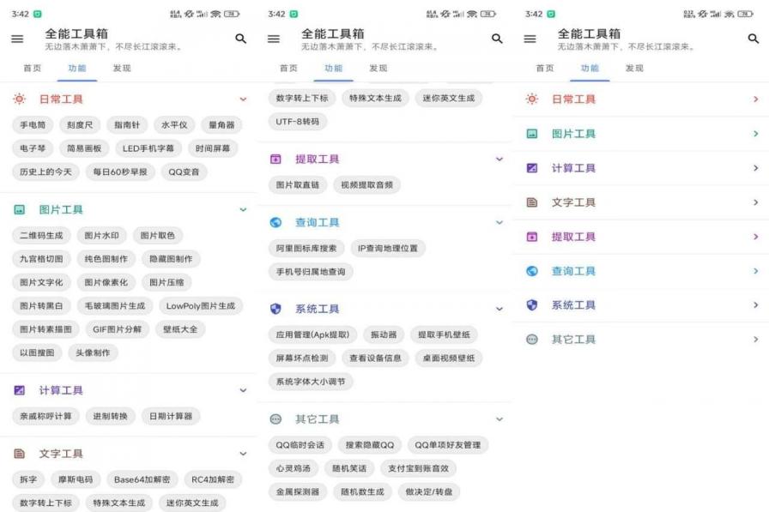Open the 手机号归属地查询 tool

point(311,272)
